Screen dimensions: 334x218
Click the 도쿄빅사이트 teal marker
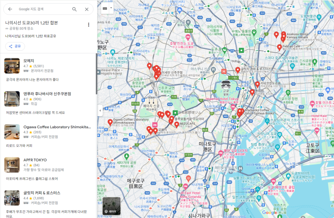(288, 176)
